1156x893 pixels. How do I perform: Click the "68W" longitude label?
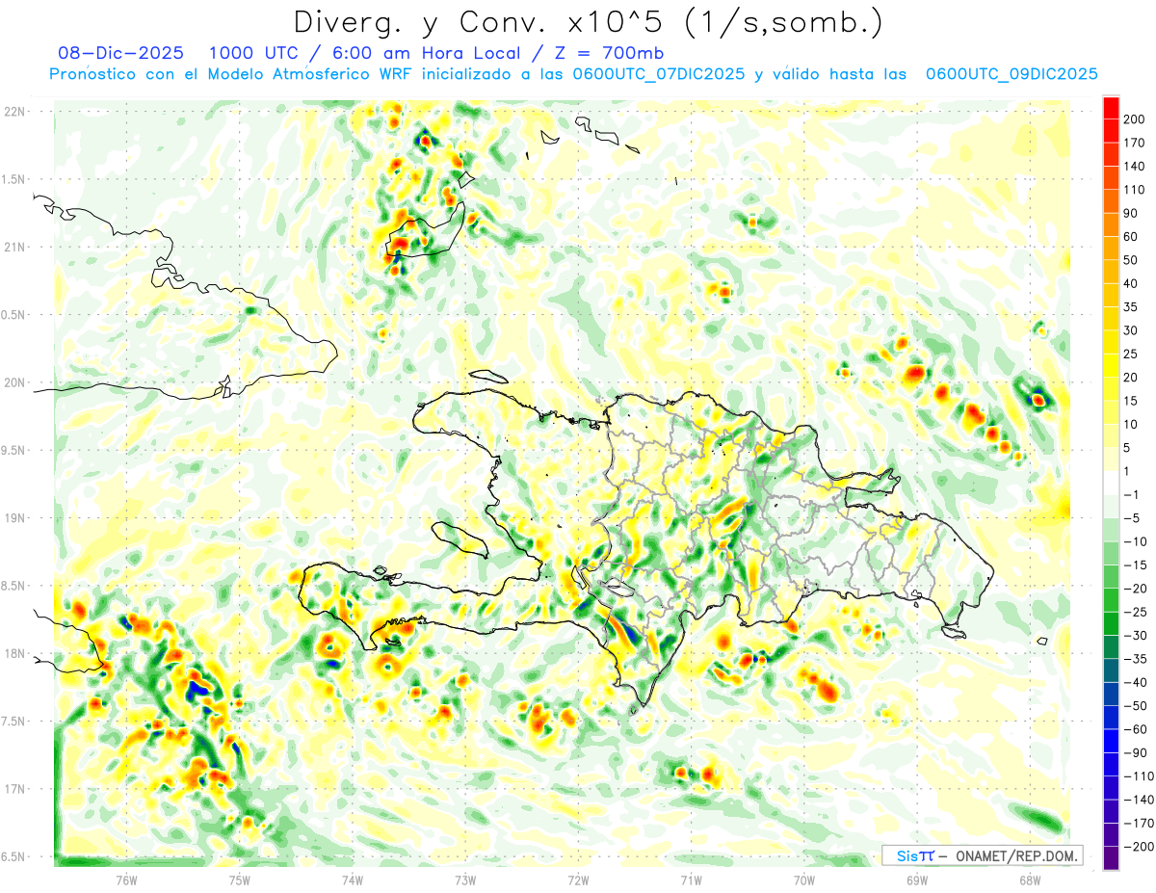tap(1029, 880)
